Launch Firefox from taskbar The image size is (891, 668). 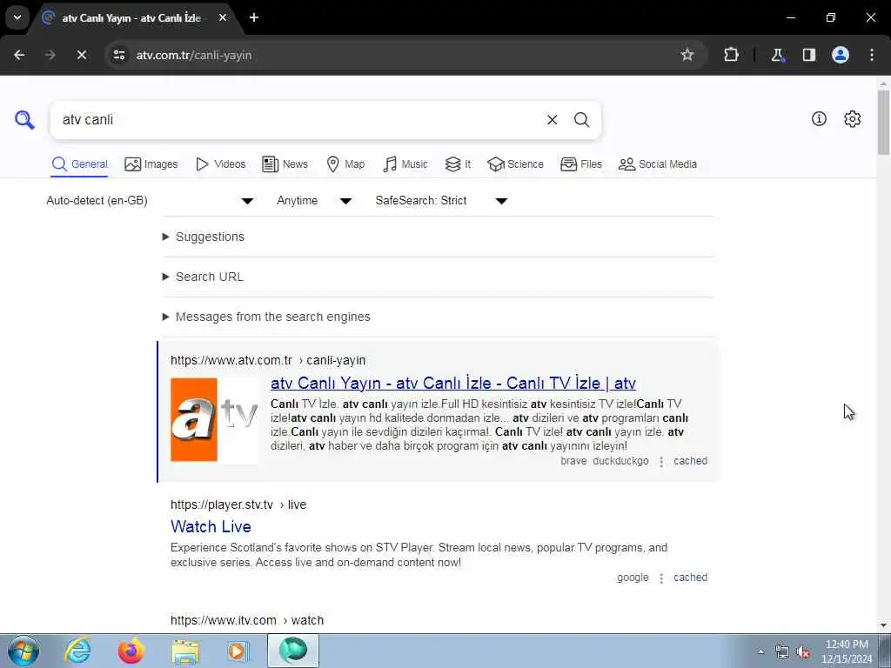(131, 651)
